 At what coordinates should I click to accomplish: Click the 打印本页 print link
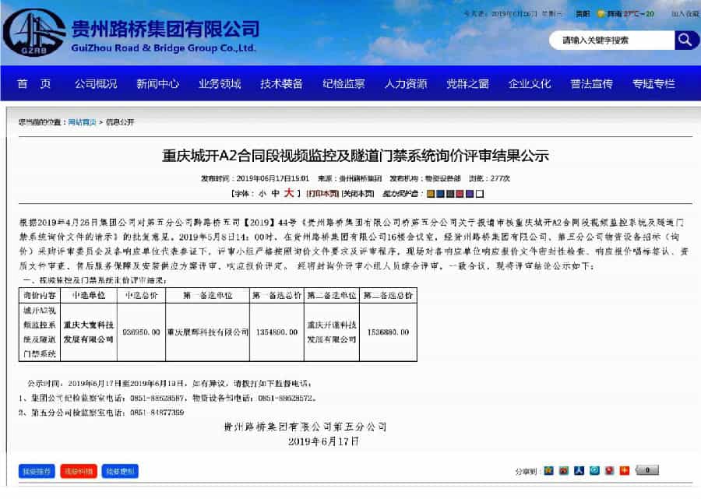(322, 193)
